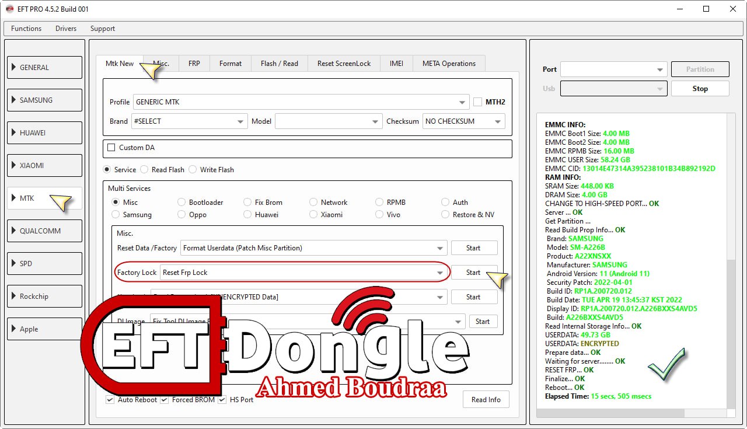Start the DLImage fix operation
Viewport: 747px width, 429px height.
click(x=483, y=322)
